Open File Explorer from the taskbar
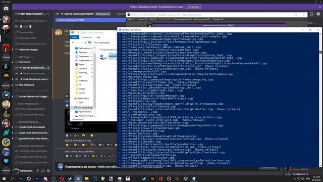This screenshot has height=182, width=323. click(86, 178)
